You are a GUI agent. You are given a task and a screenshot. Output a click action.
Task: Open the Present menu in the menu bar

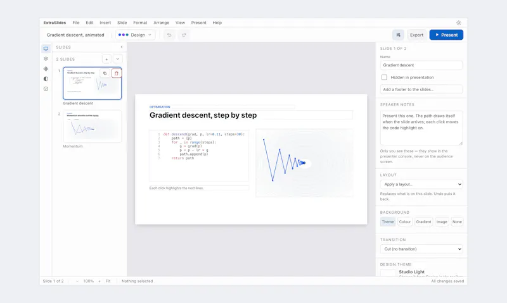pyautogui.click(x=198, y=23)
